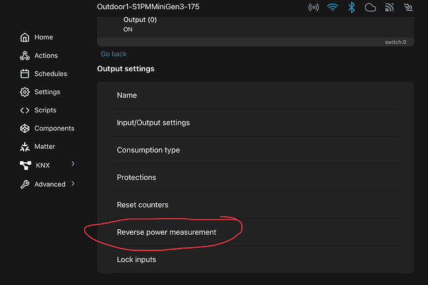Image resolution: width=428 pixels, height=285 pixels.
Task: Click the cloud connection icon
Action: [x=370, y=7]
